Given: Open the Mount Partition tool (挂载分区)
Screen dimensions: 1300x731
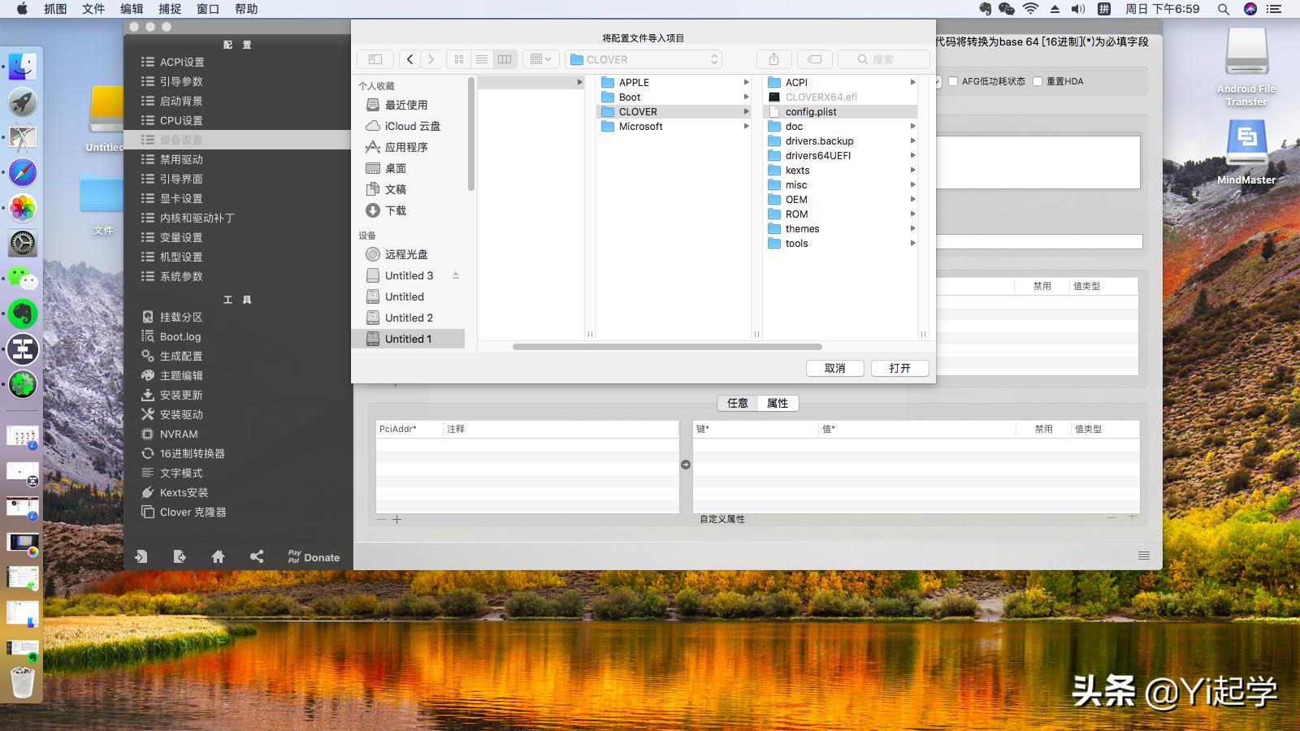Looking at the screenshot, I should tap(180, 317).
